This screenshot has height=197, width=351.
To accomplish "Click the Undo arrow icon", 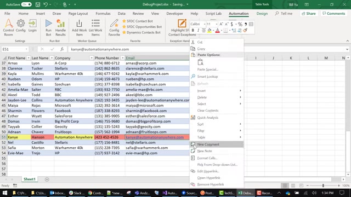I will point(46,4).
